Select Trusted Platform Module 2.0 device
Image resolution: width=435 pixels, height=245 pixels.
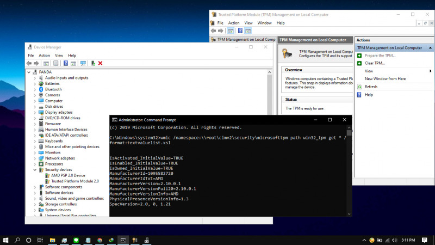tap(75, 181)
